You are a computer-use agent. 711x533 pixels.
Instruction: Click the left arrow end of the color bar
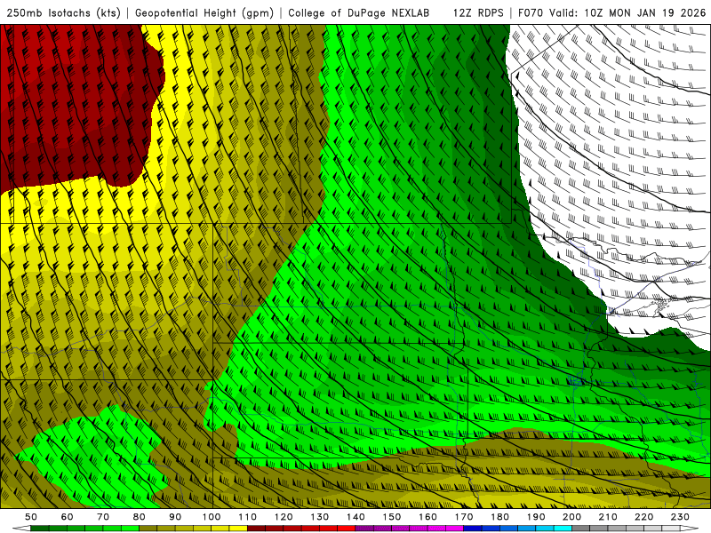[21, 528]
